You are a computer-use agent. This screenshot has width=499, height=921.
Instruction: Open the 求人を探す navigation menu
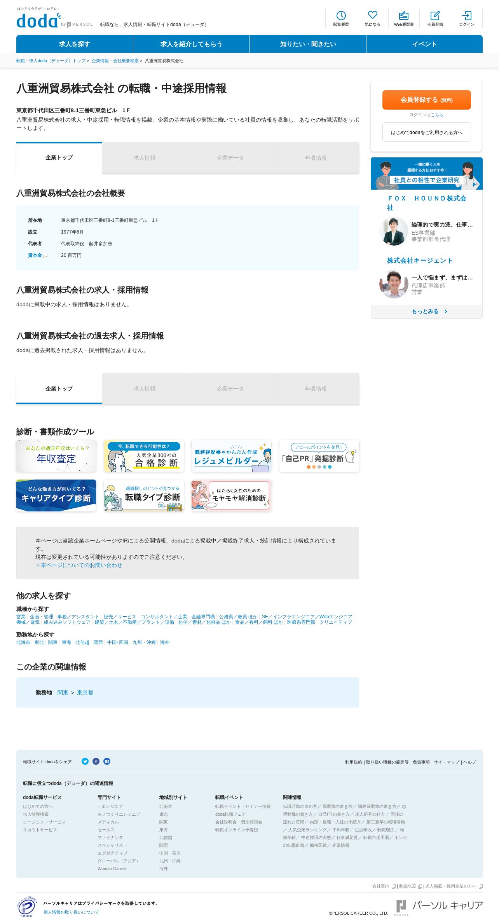pyautogui.click(x=75, y=44)
